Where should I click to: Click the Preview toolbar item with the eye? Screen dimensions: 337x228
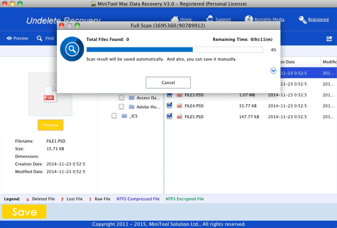18,38
